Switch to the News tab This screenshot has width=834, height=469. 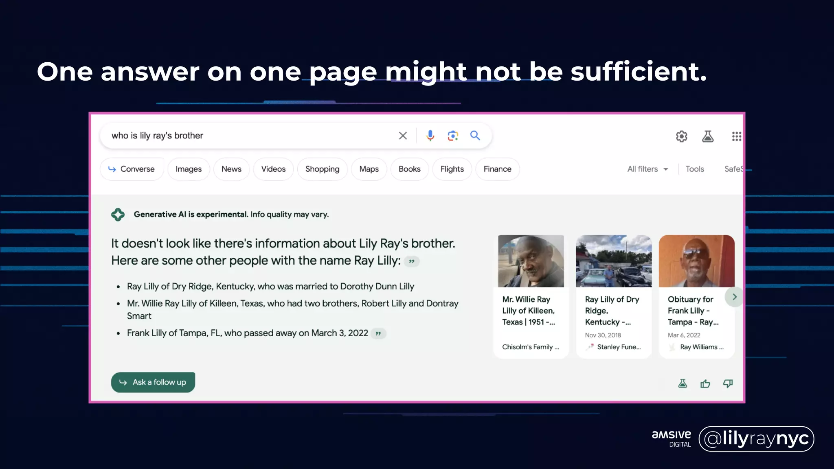pos(231,169)
